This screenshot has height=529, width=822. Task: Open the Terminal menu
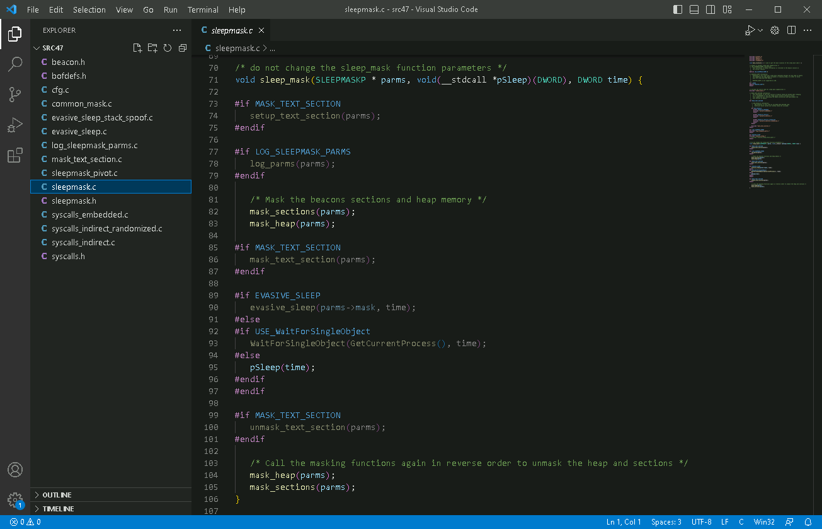point(203,9)
